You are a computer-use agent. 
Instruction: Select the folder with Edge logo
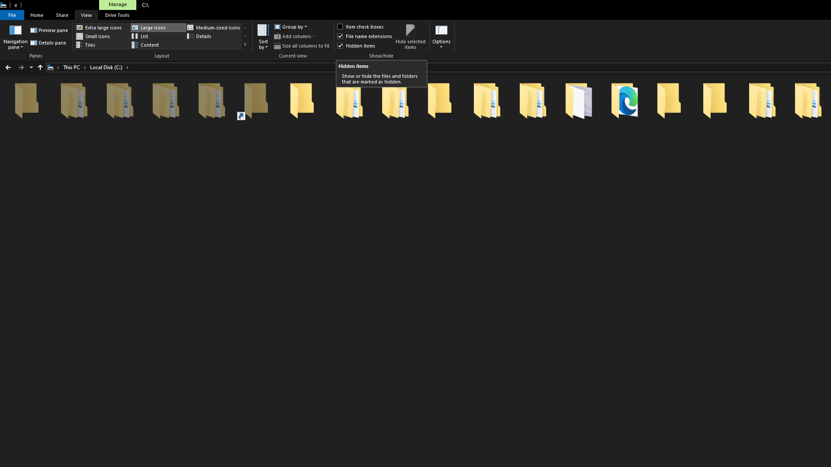[625, 101]
